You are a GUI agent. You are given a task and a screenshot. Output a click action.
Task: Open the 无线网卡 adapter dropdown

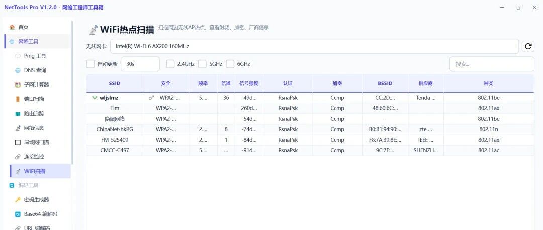coord(314,46)
